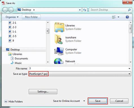134x108 pixels.
Task: Click the file icon next to 2-3
Action: coord(10,27)
